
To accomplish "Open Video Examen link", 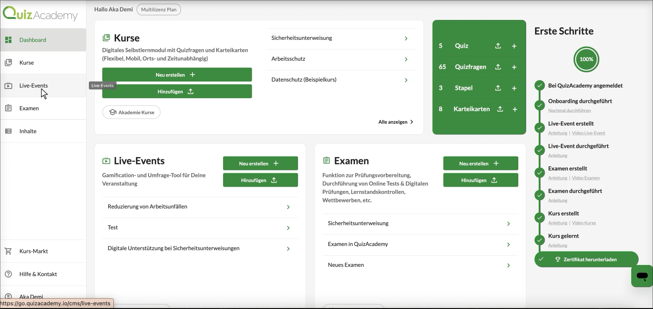I will click(586, 178).
